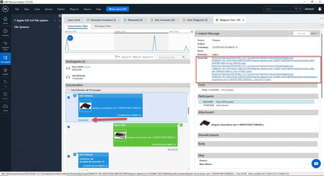The height and width of the screenshot is (176, 324).
Task: Switch to the Chat (Telegram) (2) tab
Action: [x=197, y=20]
